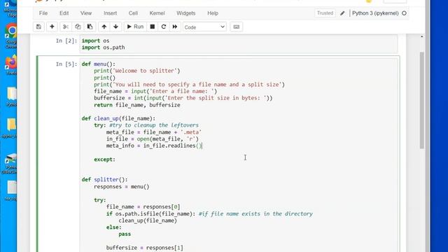Run the selected cell
Image resolution: width=448 pixels, height=252 pixels.
pos(135,27)
